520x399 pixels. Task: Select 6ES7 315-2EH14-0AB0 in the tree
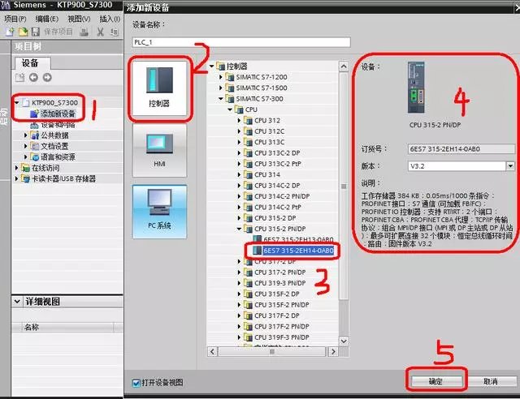tap(299, 251)
